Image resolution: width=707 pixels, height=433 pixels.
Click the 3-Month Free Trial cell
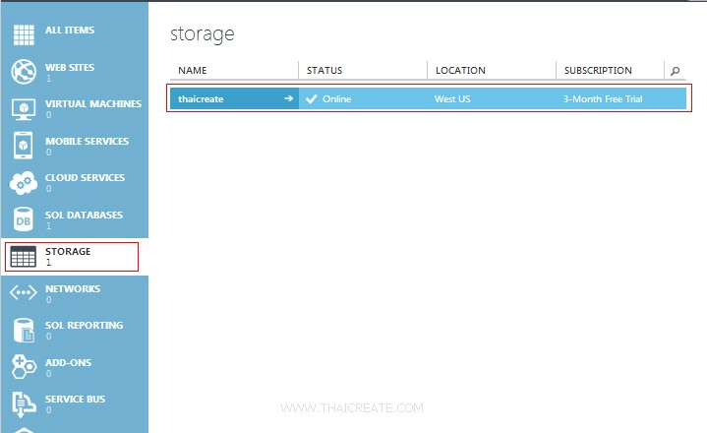coord(603,99)
